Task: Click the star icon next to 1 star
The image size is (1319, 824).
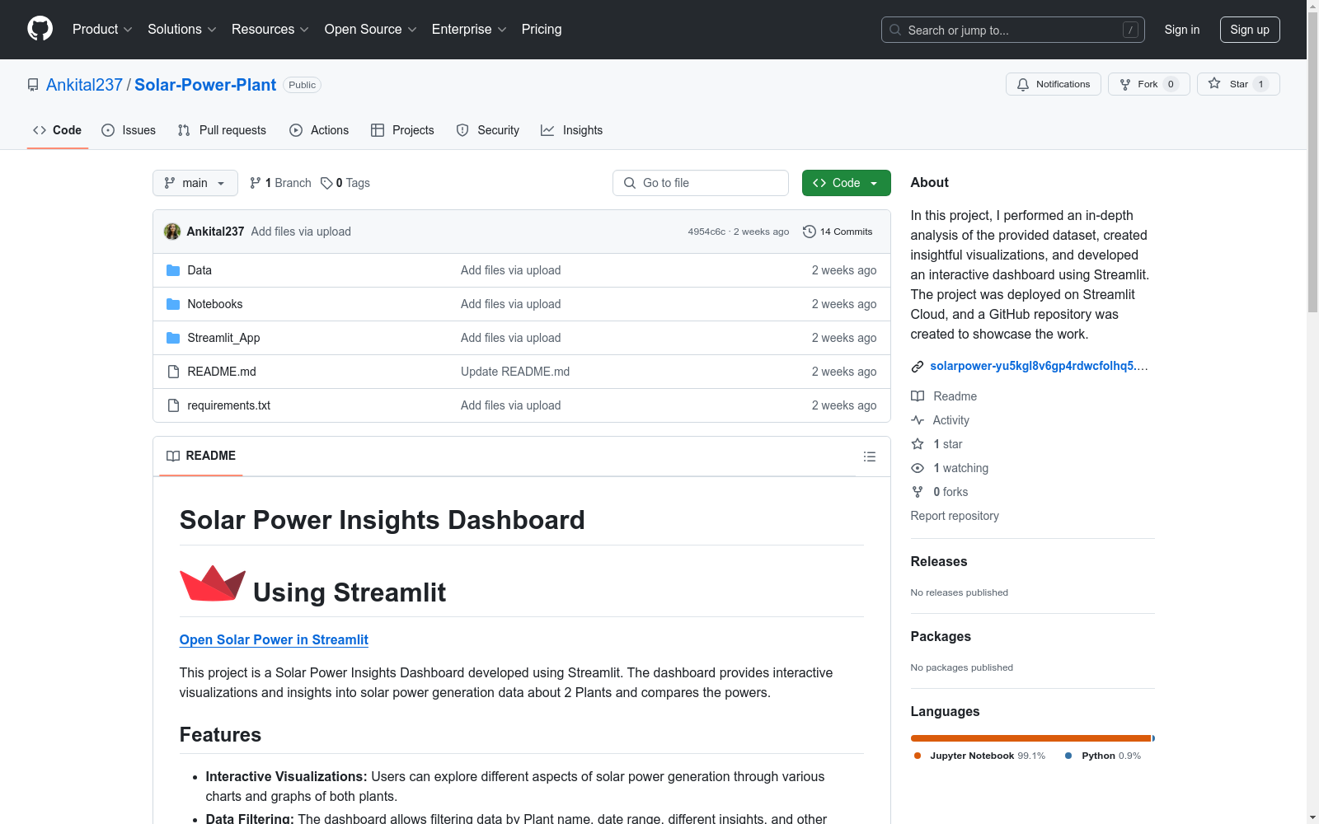Action: [x=918, y=444]
